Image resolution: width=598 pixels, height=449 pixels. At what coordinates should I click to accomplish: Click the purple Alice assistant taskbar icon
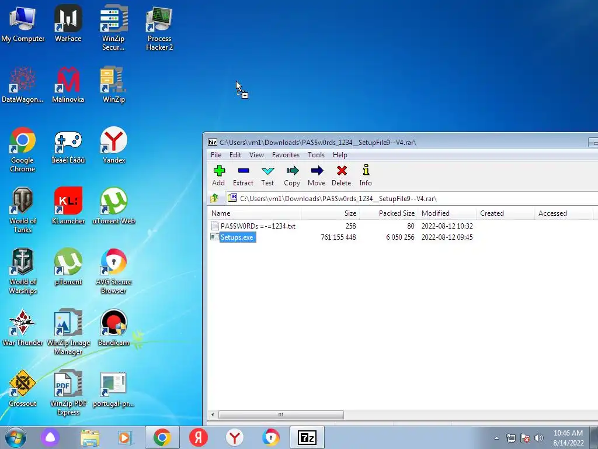pos(50,437)
